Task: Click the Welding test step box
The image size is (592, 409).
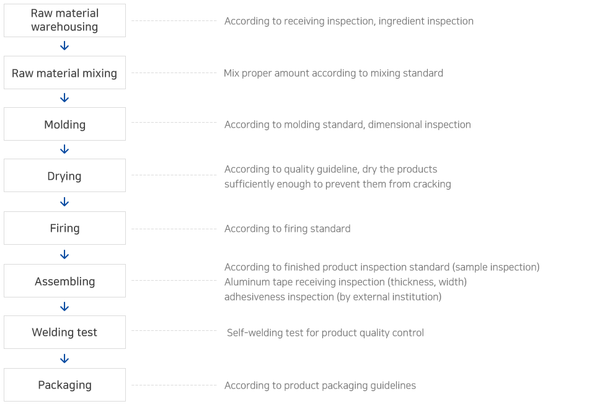Action: (65, 332)
